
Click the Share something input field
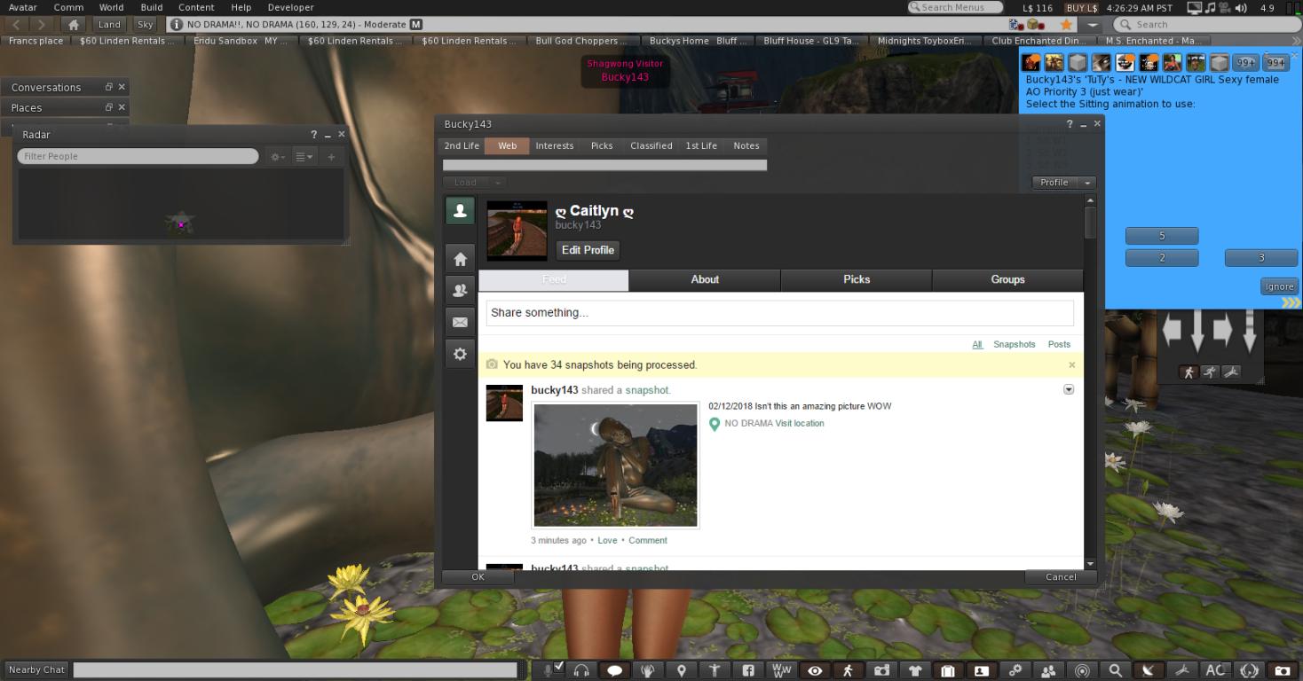tap(779, 313)
